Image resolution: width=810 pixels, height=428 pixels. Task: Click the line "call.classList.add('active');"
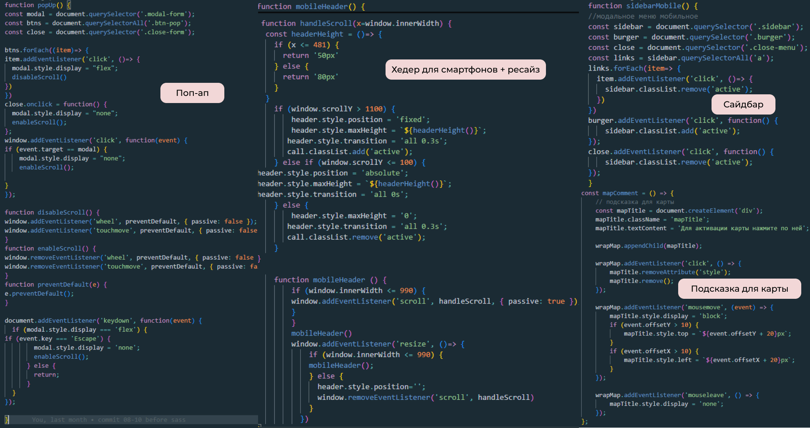350,152
